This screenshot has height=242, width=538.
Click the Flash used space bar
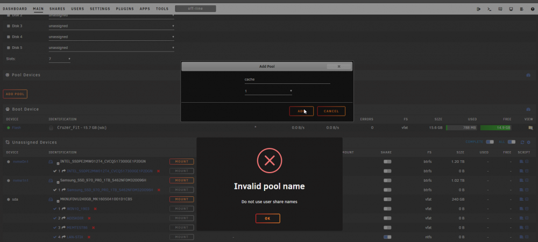[462, 128]
